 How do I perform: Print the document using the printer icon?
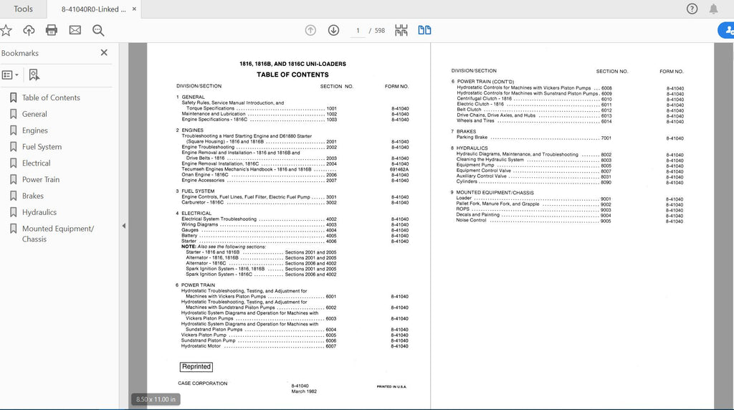pos(52,30)
